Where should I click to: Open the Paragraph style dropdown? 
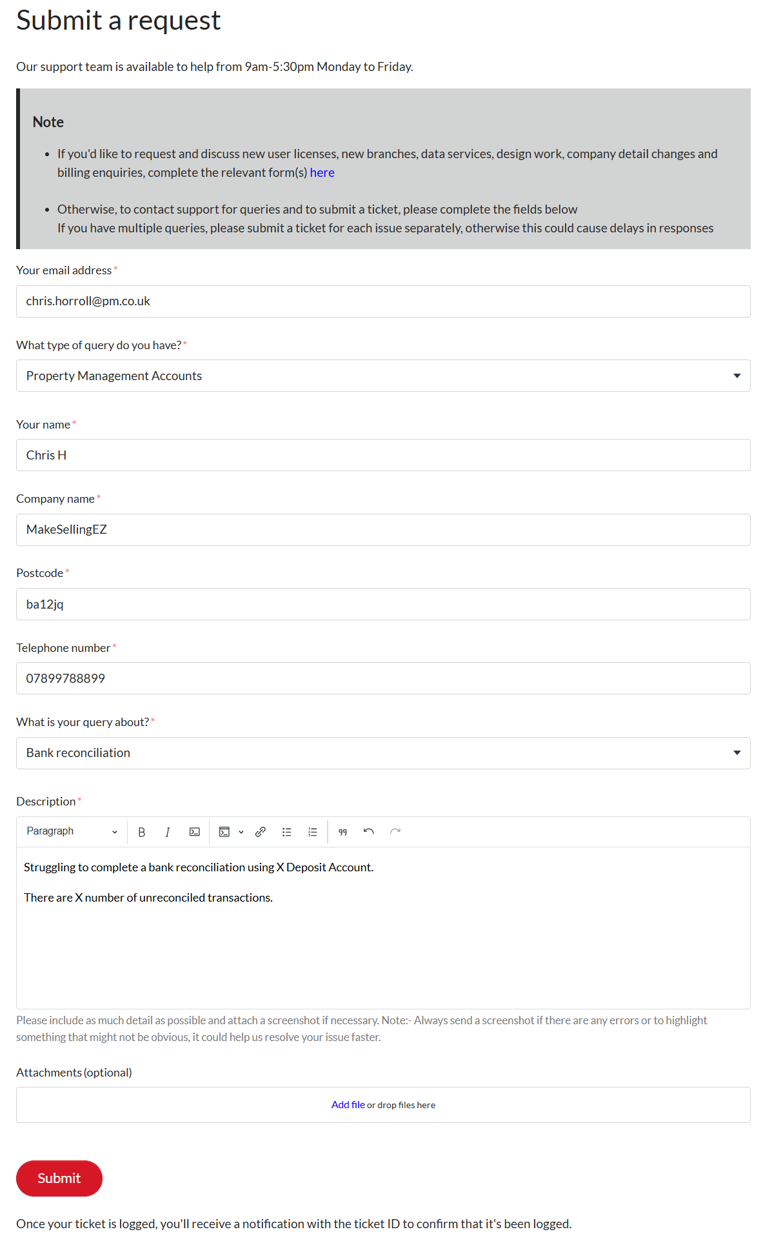(x=71, y=831)
